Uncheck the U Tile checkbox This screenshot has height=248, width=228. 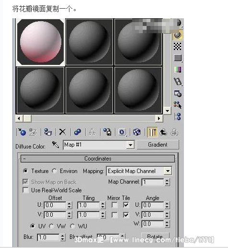click(126, 205)
